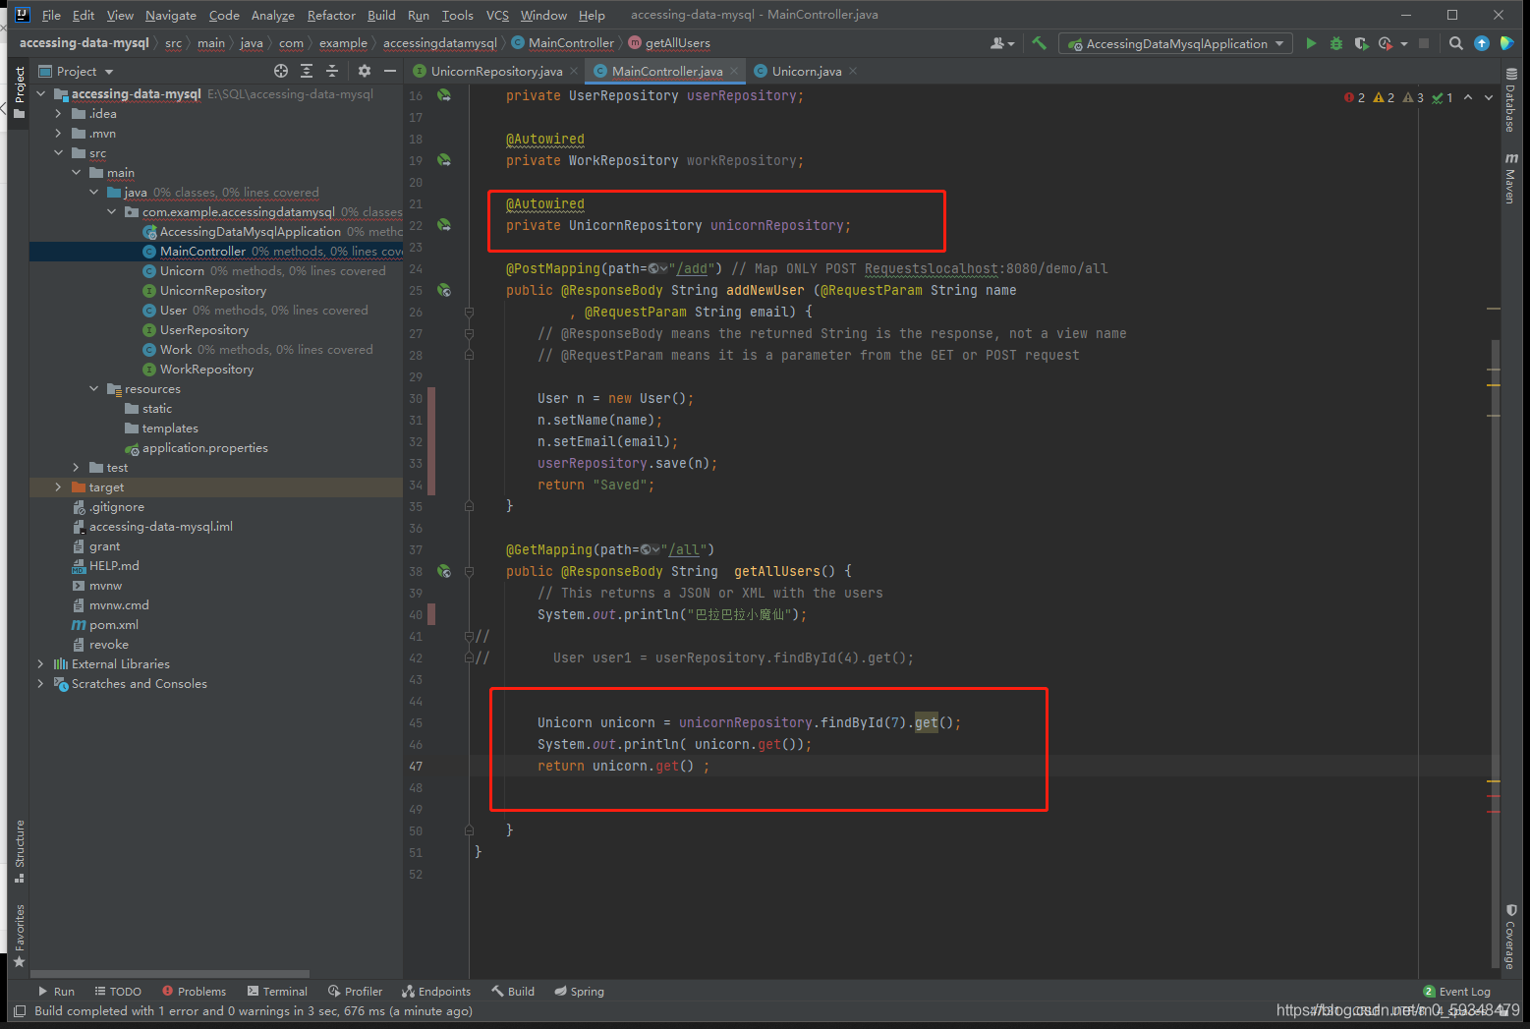Click the Profiler icon in the bottom bar
The width and height of the screenshot is (1530, 1029).
point(355,991)
